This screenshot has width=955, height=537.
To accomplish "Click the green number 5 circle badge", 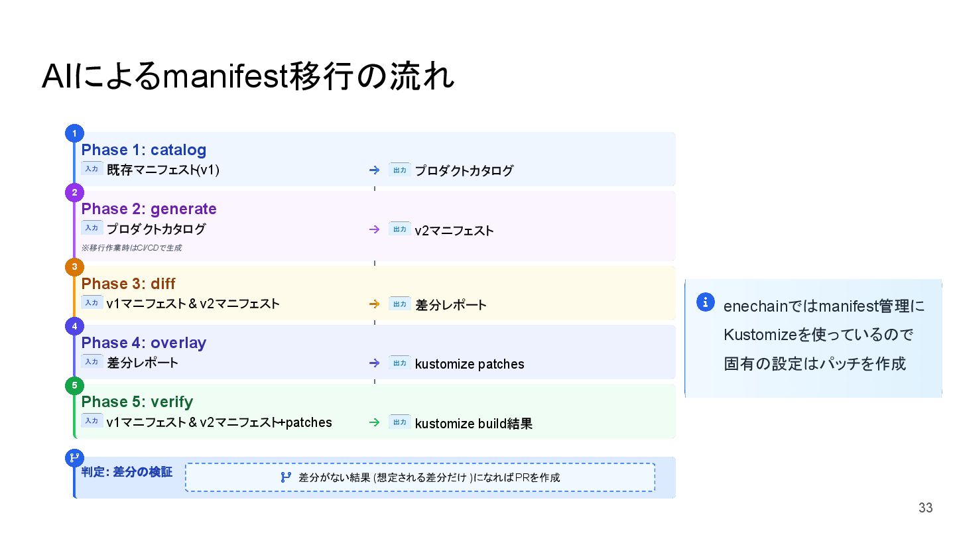I will 74,385.
